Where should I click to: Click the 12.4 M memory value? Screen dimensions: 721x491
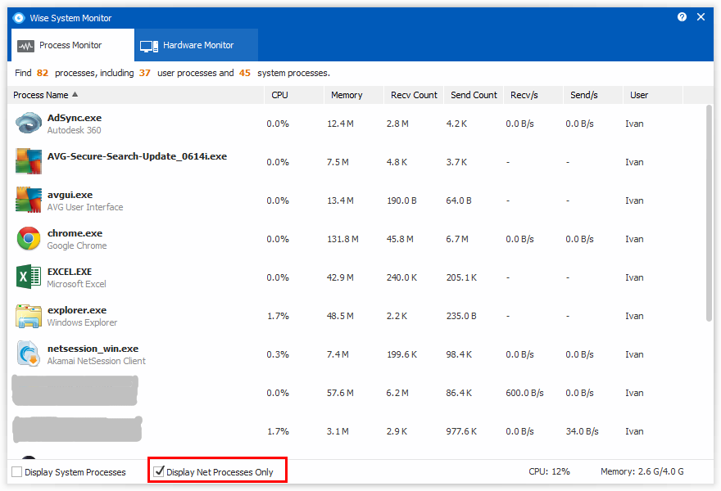pos(340,124)
